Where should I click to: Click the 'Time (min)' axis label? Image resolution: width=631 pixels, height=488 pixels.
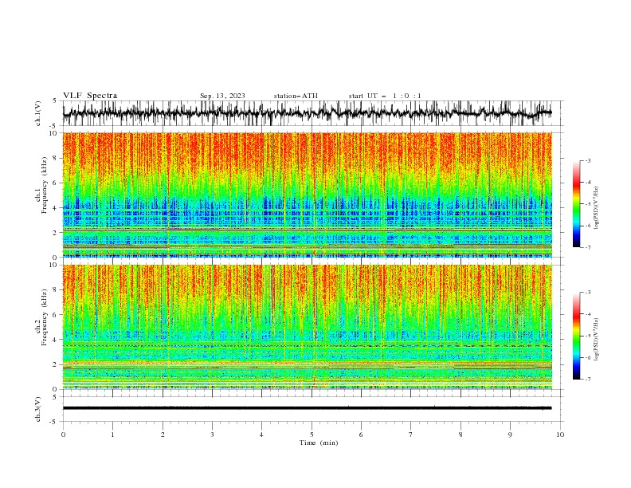pyautogui.click(x=319, y=443)
